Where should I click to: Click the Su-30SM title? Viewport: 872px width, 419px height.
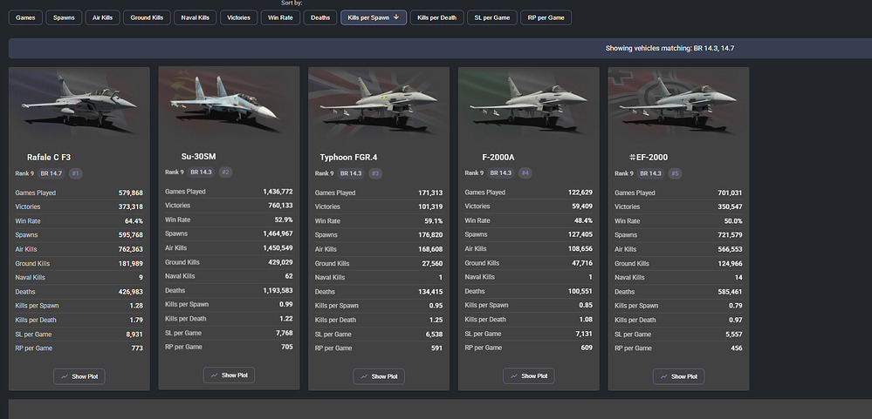(x=198, y=157)
